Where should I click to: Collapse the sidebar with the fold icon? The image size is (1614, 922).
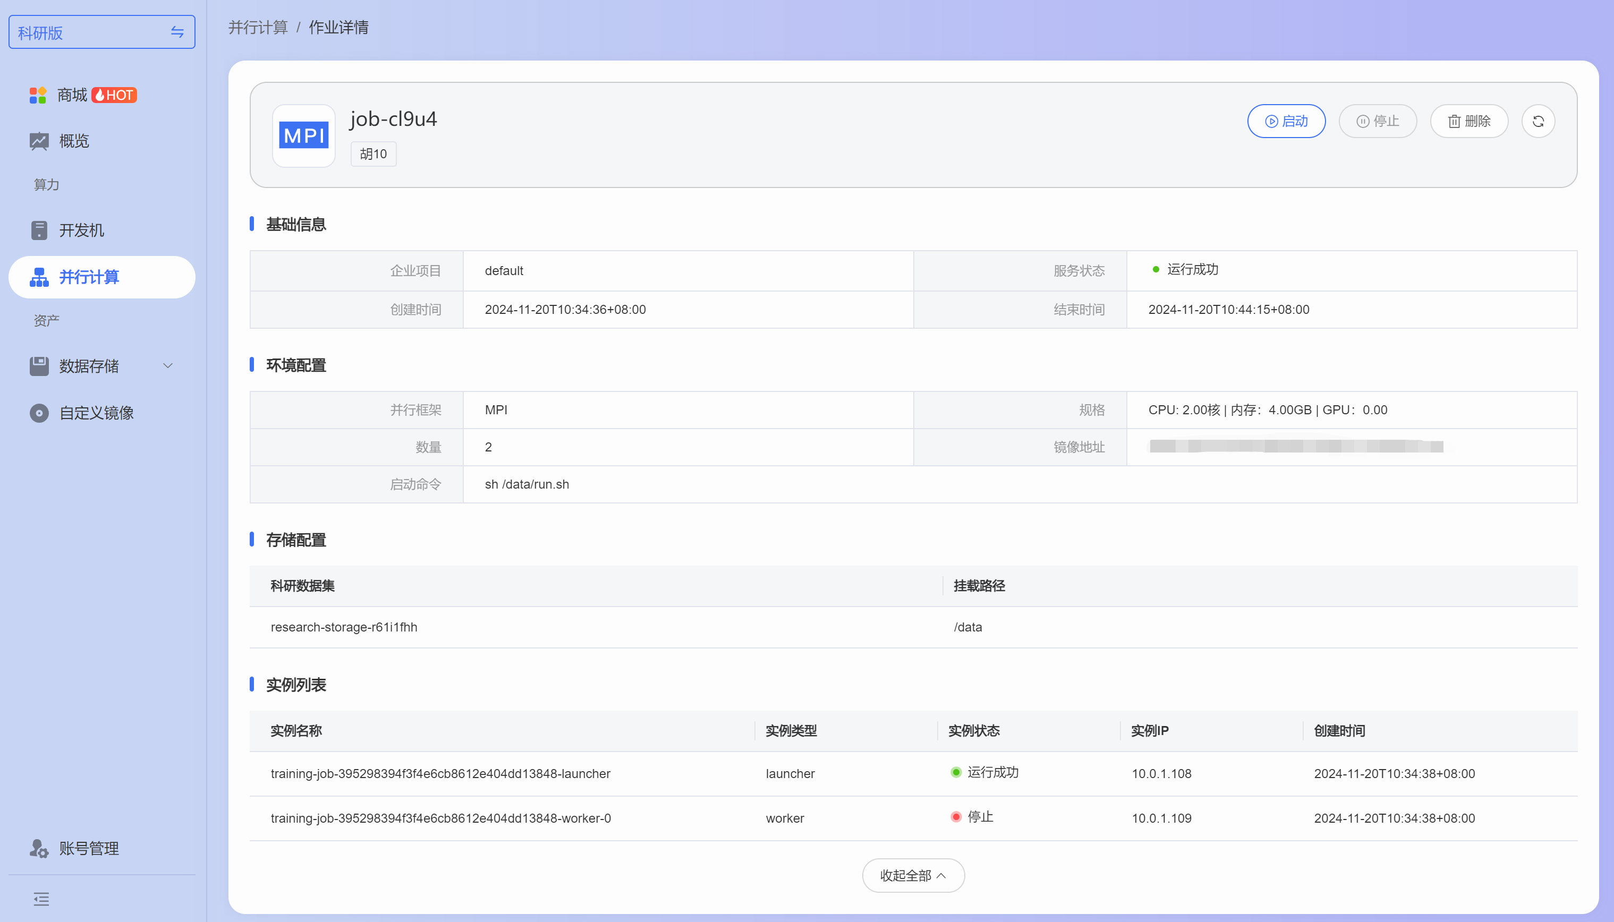tap(41, 899)
